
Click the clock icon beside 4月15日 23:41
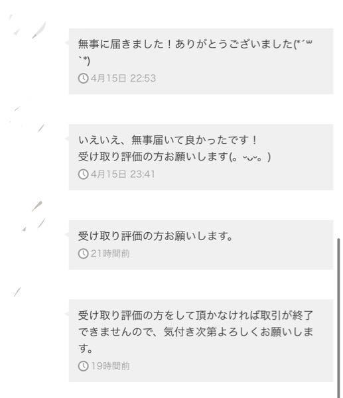83,174
